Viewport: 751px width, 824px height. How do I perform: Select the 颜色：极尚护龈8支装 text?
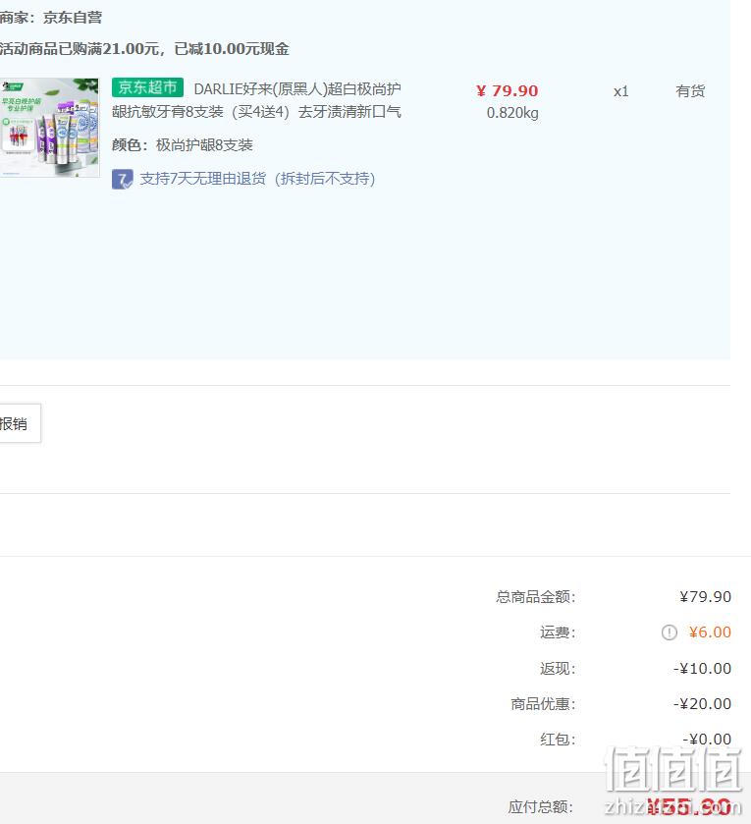click(x=183, y=145)
